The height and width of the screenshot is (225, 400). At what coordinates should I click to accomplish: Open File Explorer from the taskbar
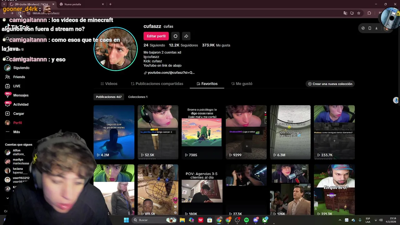click(x=182, y=220)
